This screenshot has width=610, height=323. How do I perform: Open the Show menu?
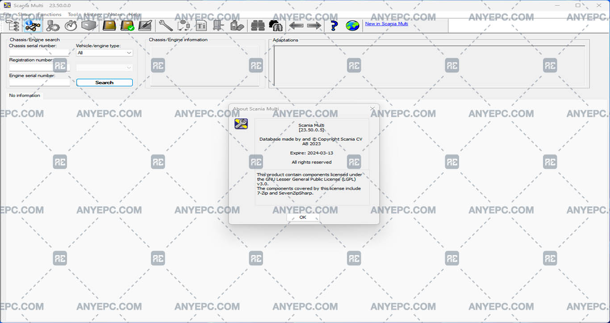[25, 14]
